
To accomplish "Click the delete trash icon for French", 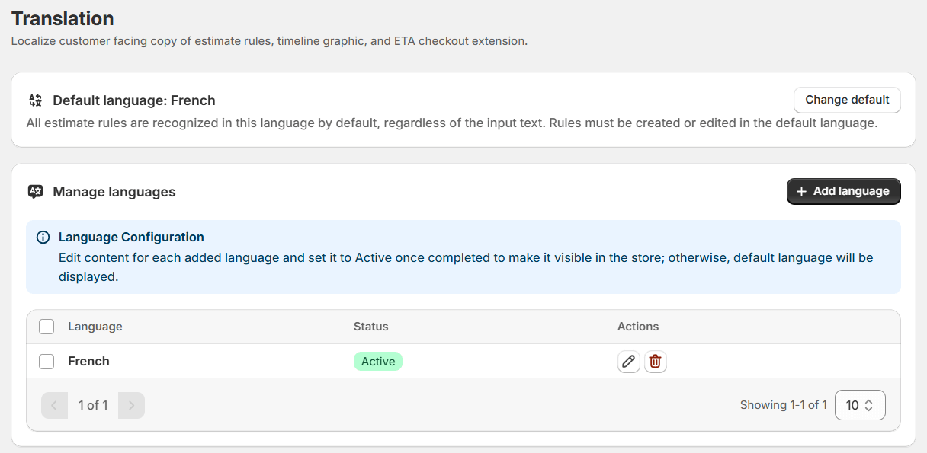I will click(655, 361).
